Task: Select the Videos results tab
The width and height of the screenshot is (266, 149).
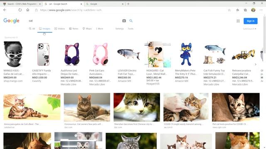Action: pyautogui.click(x=59, y=29)
